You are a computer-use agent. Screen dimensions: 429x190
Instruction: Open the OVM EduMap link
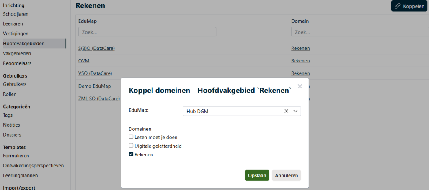click(x=84, y=61)
